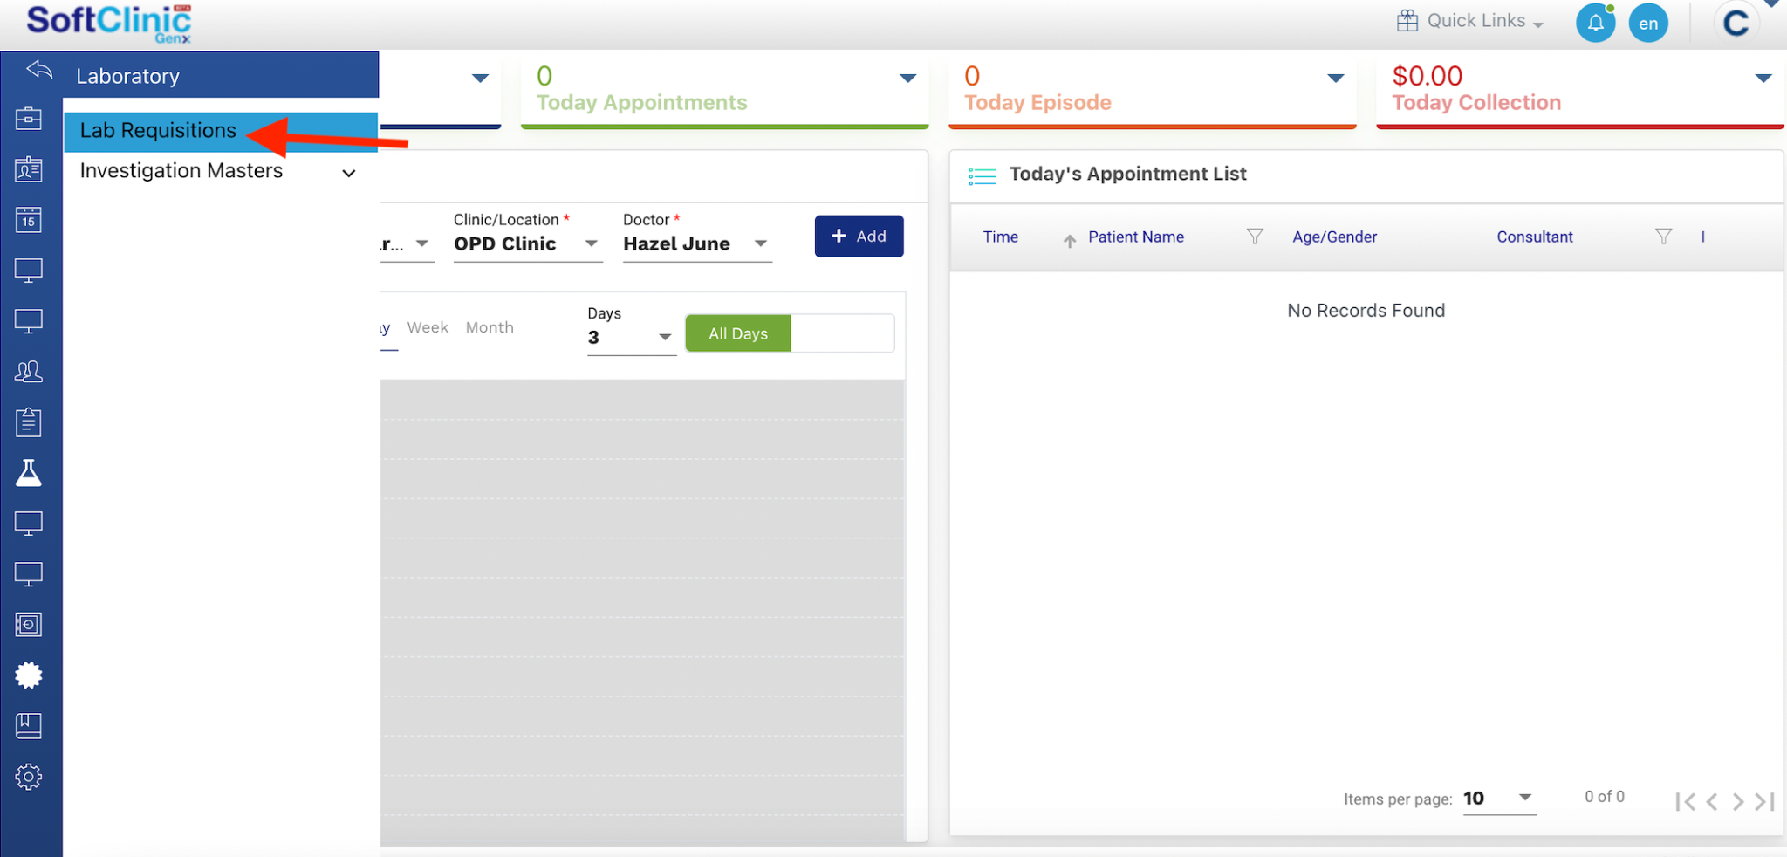This screenshot has height=857, width=1787.
Task: Open the patients group icon in sidebar
Action: tap(28, 372)
